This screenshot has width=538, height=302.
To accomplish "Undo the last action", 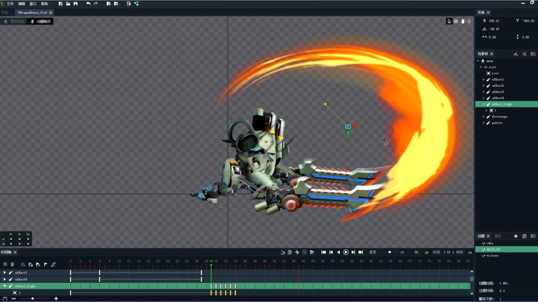I will (x=88, y=4).
